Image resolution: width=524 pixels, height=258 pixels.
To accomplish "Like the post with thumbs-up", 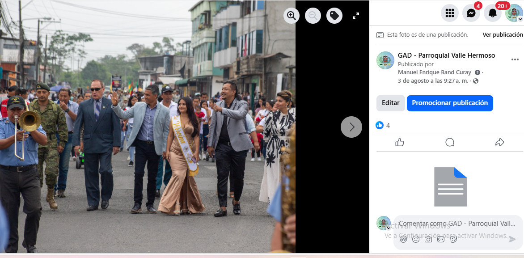I will [x=400, y=142].
